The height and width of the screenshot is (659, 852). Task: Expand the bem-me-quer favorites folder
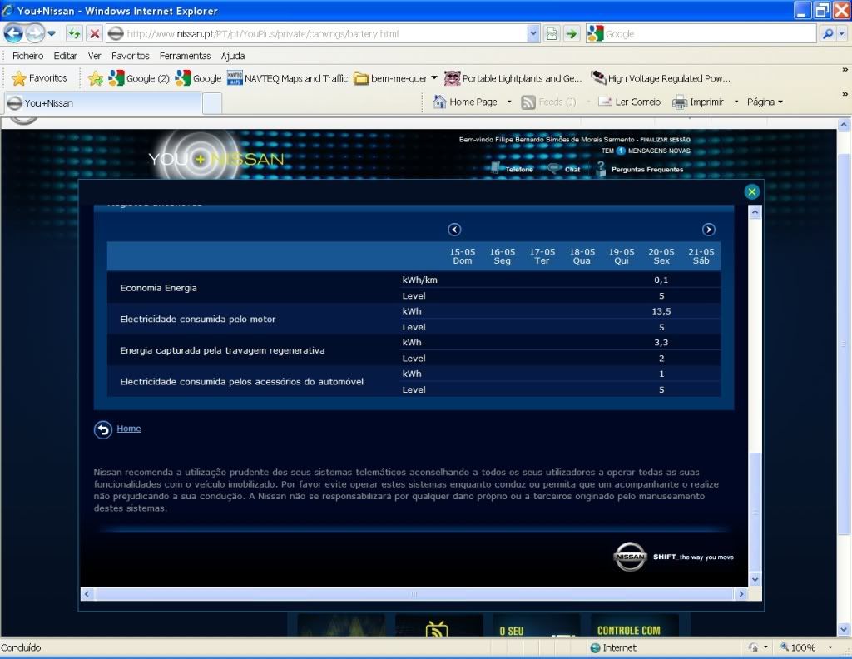click(395, 78)
